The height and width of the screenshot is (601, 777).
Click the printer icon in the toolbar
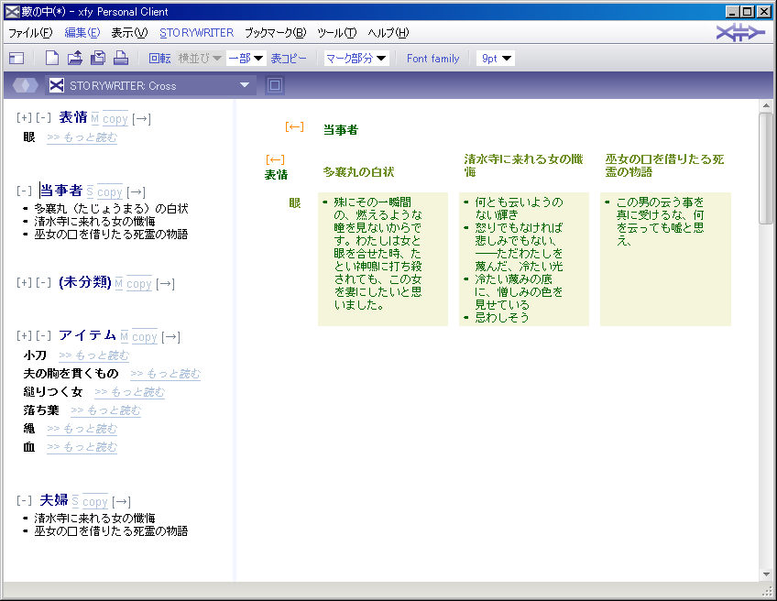click(x=121, y=58)
